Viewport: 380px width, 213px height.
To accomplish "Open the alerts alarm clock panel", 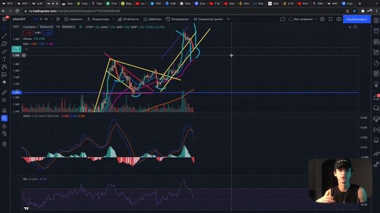I will [376, 31].
